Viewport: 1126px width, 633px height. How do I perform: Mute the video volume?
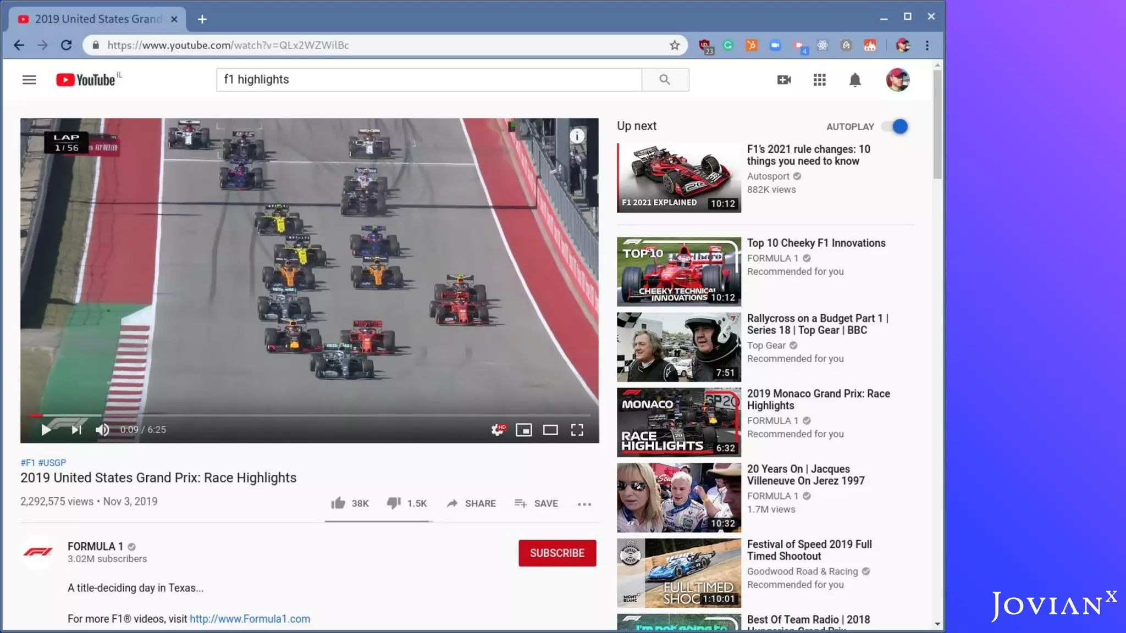[102, 430]
